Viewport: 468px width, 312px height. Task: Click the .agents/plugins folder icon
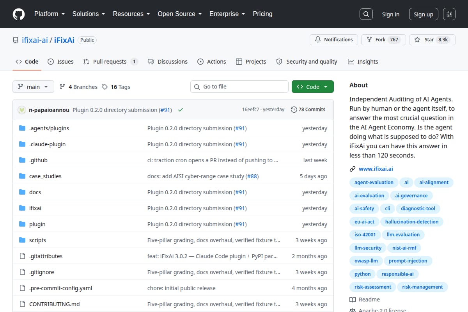[22, 128]
